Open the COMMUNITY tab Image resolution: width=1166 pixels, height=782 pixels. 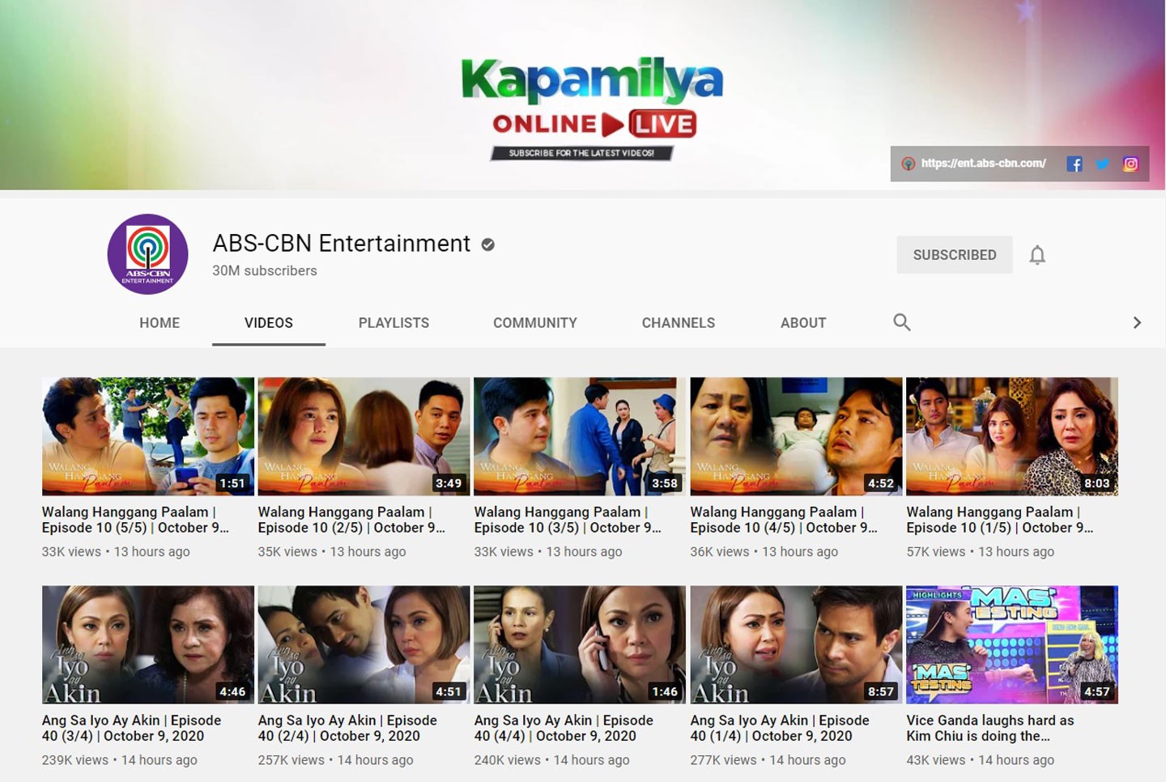point(534,322)
